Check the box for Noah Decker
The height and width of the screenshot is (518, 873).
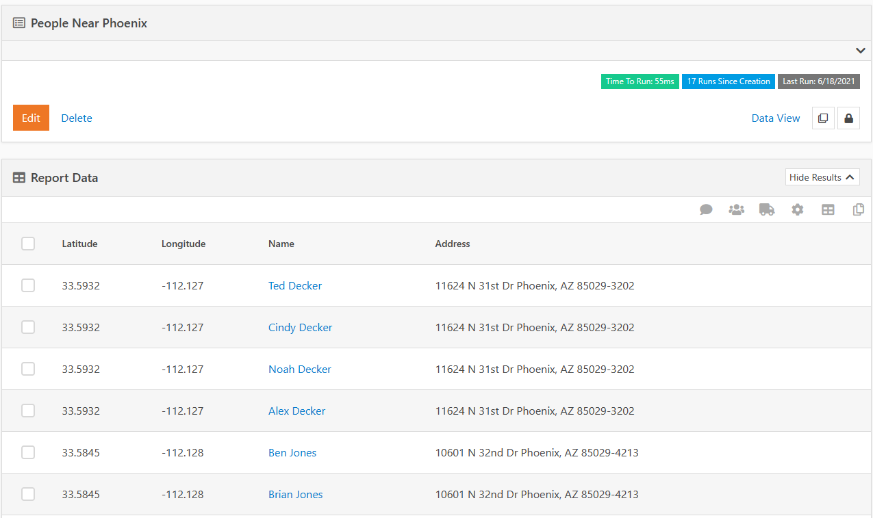point(28,369)
